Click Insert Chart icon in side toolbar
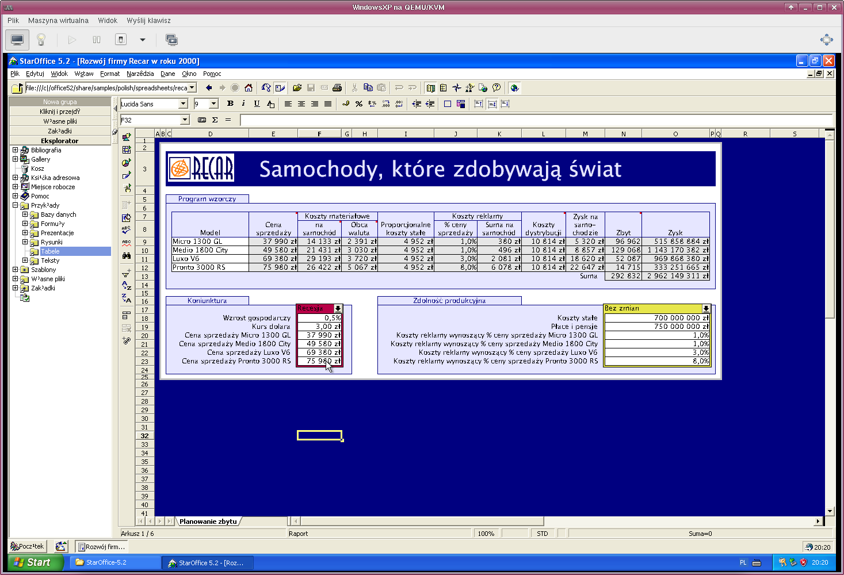844x575 pixels. pyautogui.click(x=127, y=163)
